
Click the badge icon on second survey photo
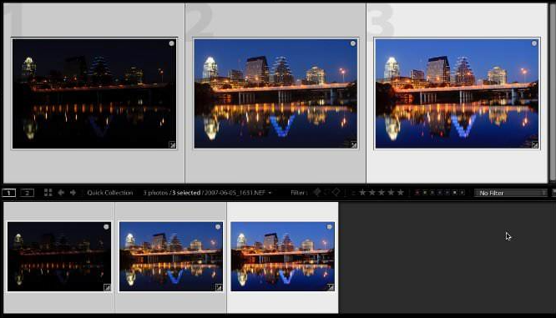coord(353,144)
